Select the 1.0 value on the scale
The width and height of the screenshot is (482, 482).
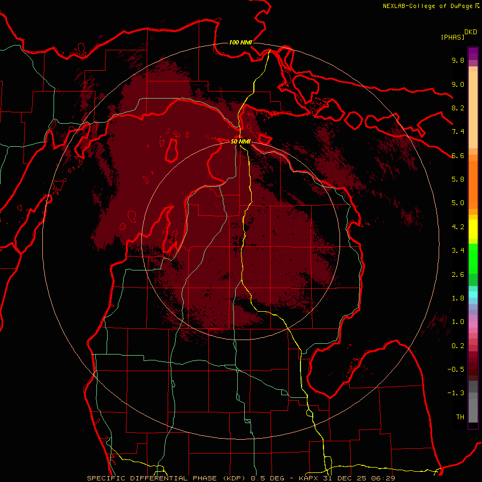[458, 322]
